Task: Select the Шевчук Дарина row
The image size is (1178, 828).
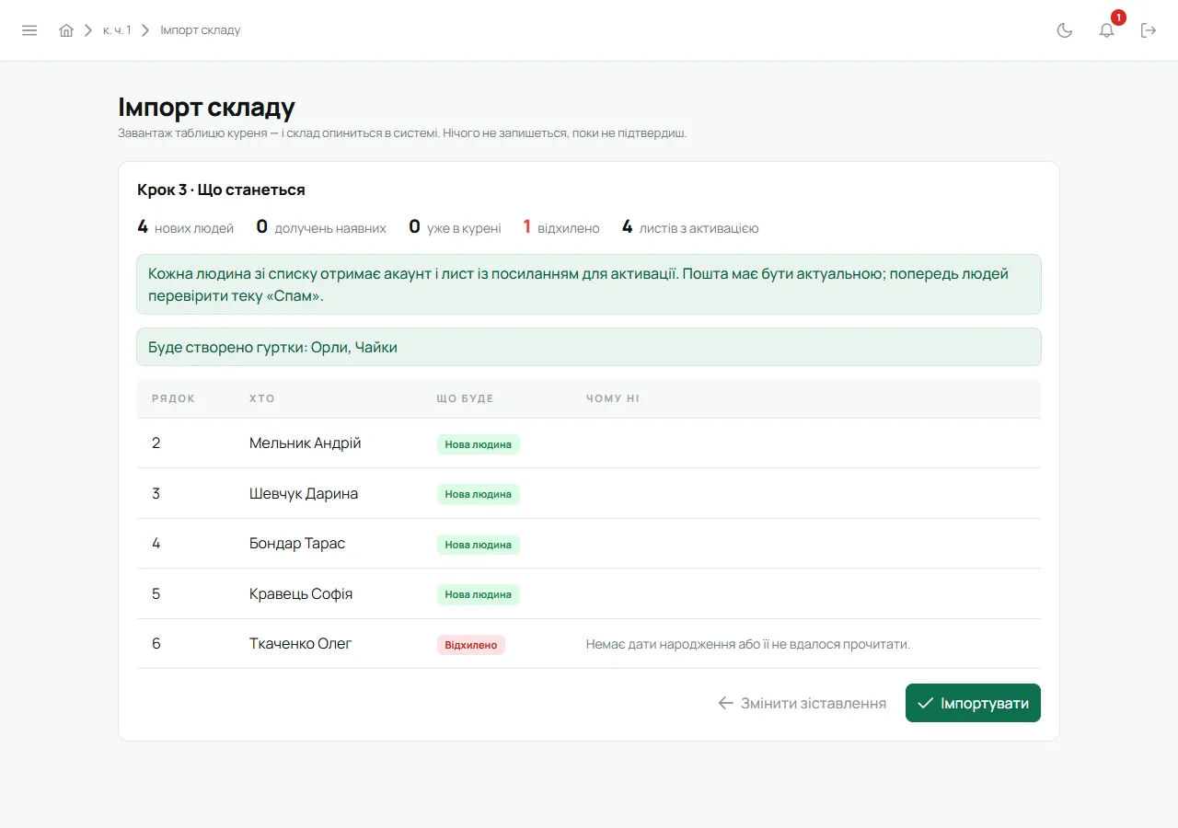Action: pos(589,494)
